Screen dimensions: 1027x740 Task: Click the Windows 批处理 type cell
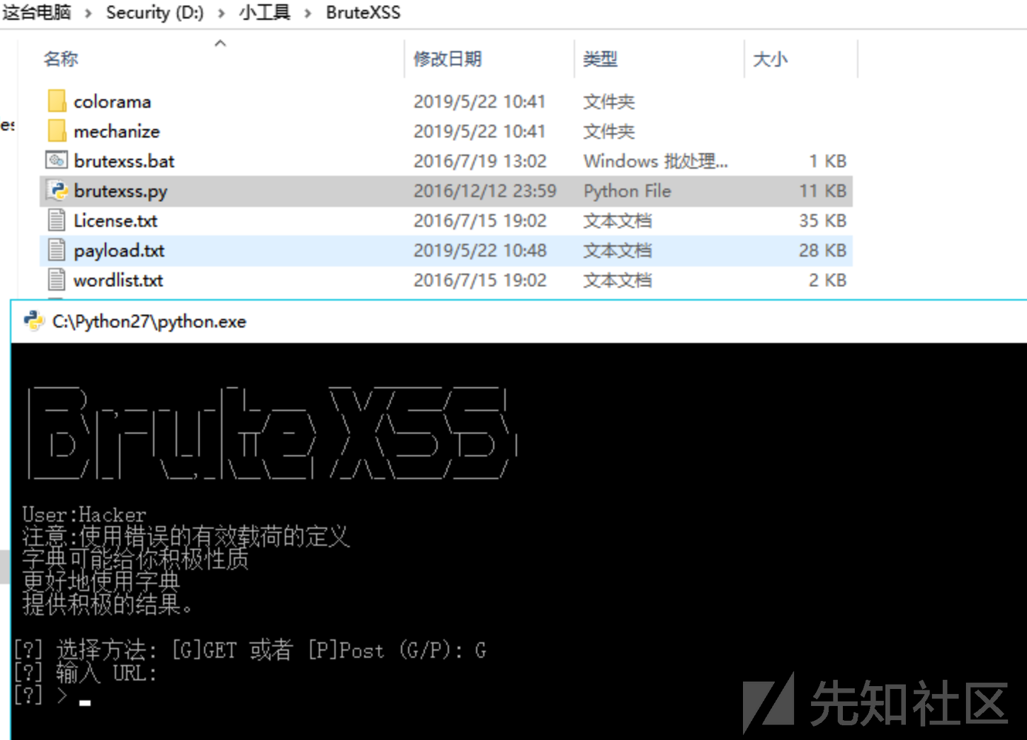pyautogui.click(x=656, y=161)
